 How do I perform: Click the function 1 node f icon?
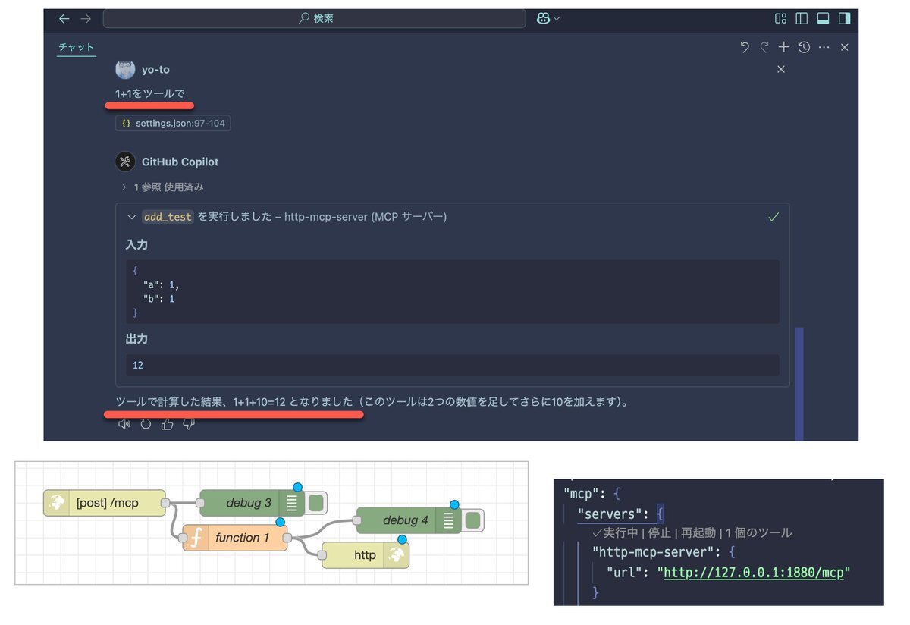[196, 538]
